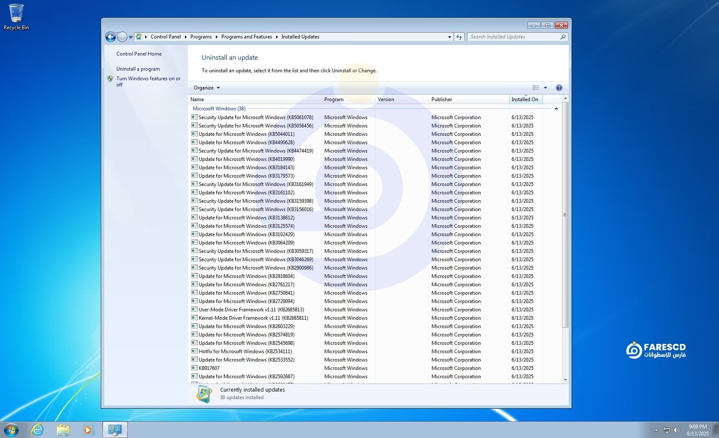Click the icon beside update KB3179573

click(x=194, y=176)
